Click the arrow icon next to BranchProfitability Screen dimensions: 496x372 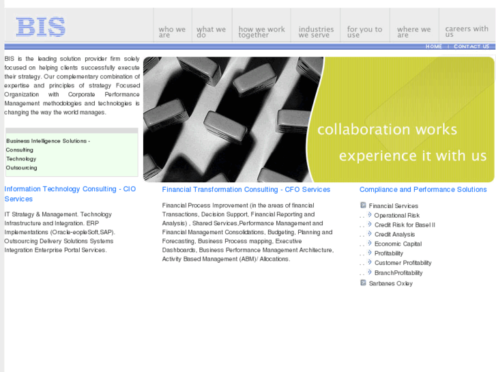point(370,272)
